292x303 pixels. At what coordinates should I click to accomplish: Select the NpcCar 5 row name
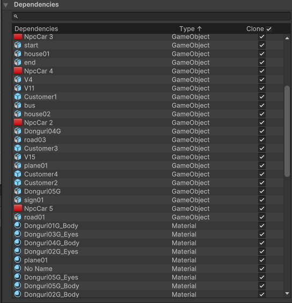39,208
